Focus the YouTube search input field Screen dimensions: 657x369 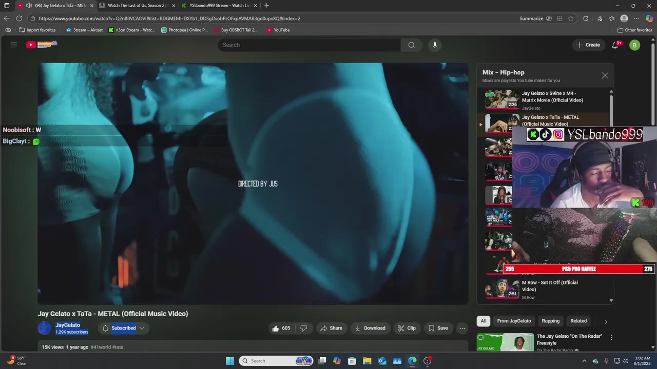click(x=310, y=45)
